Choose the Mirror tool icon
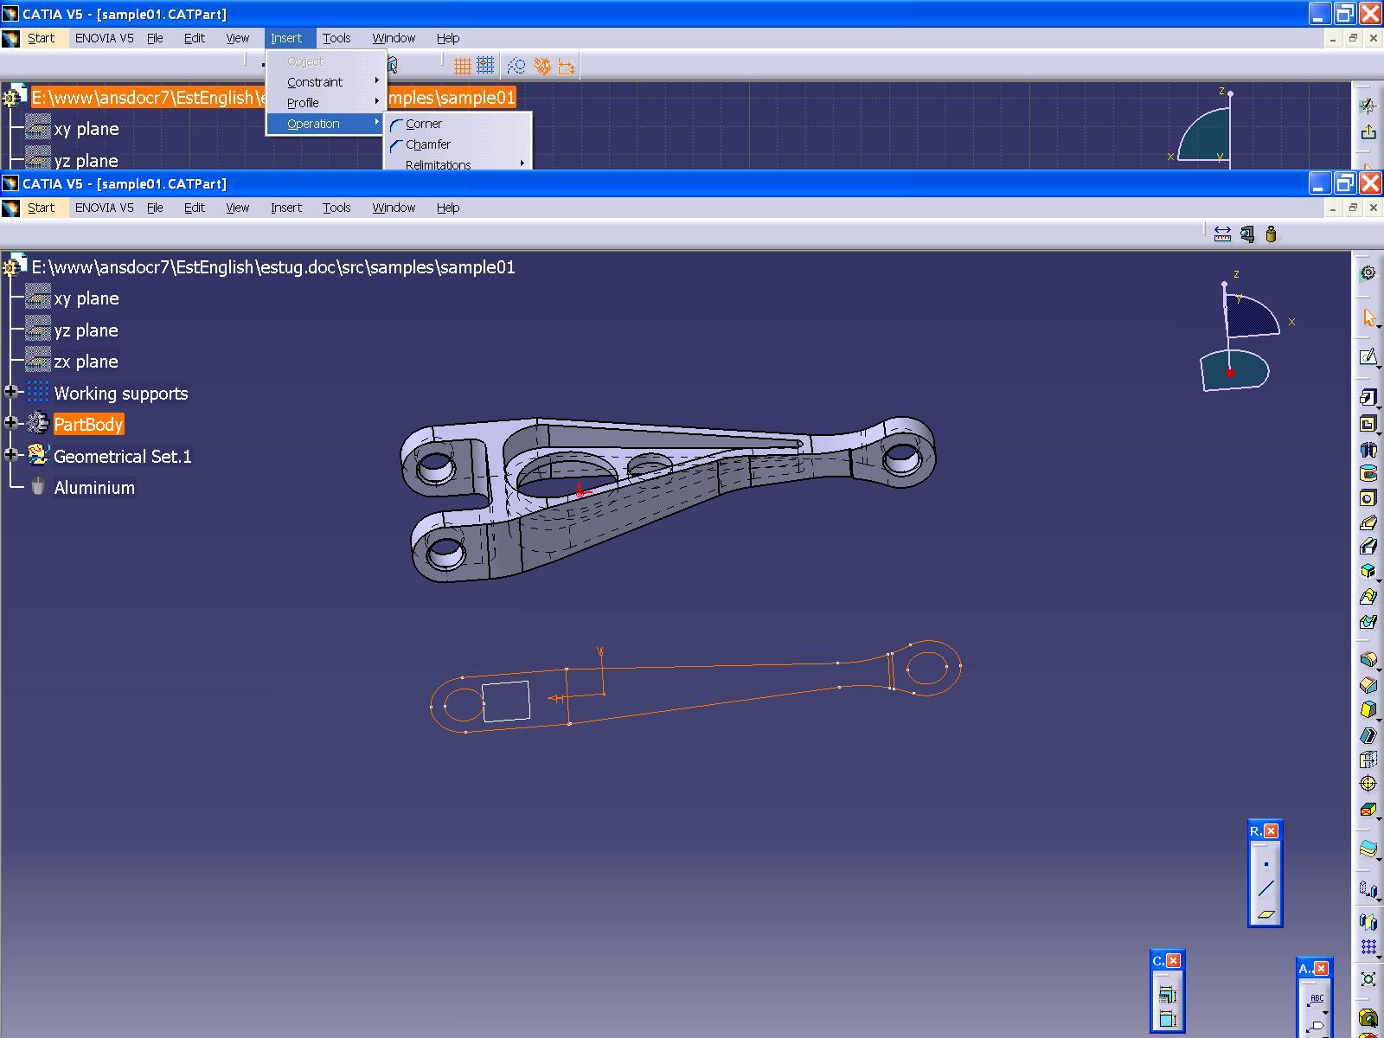The image size is (1384, 1038). [x=1368, y=922]
